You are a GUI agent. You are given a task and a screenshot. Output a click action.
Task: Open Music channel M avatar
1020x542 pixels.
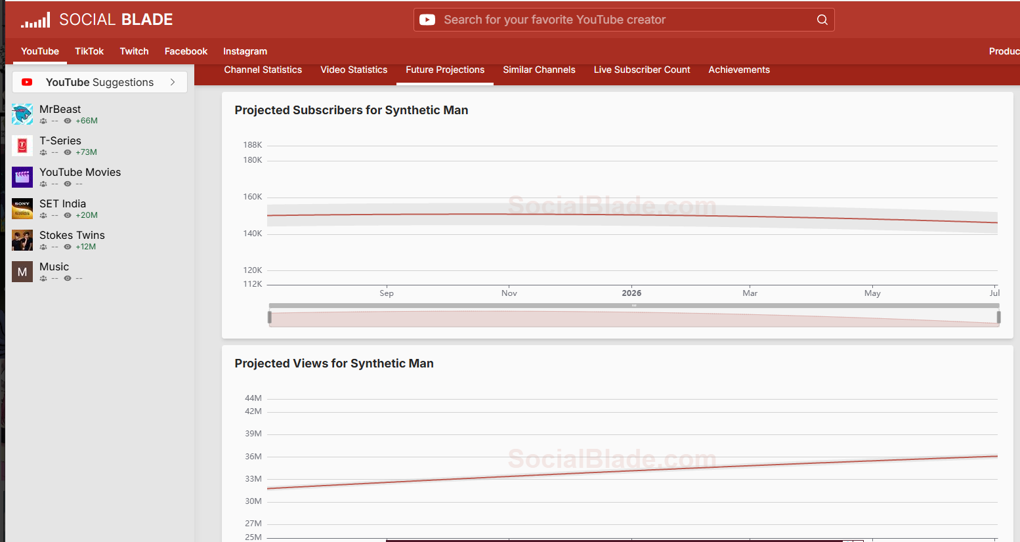pos(22,272)
